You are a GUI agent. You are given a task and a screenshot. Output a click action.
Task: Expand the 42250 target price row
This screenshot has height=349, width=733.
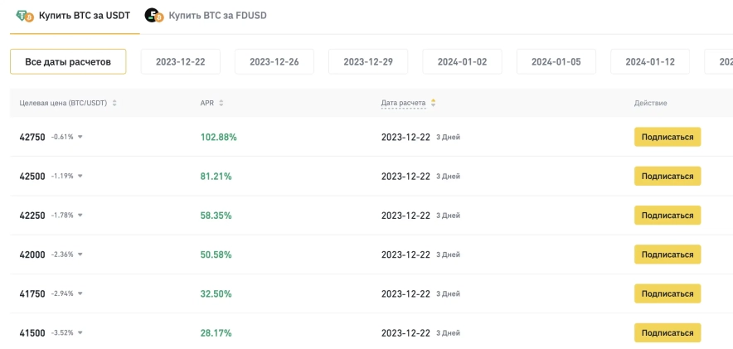tap(80, 216)
